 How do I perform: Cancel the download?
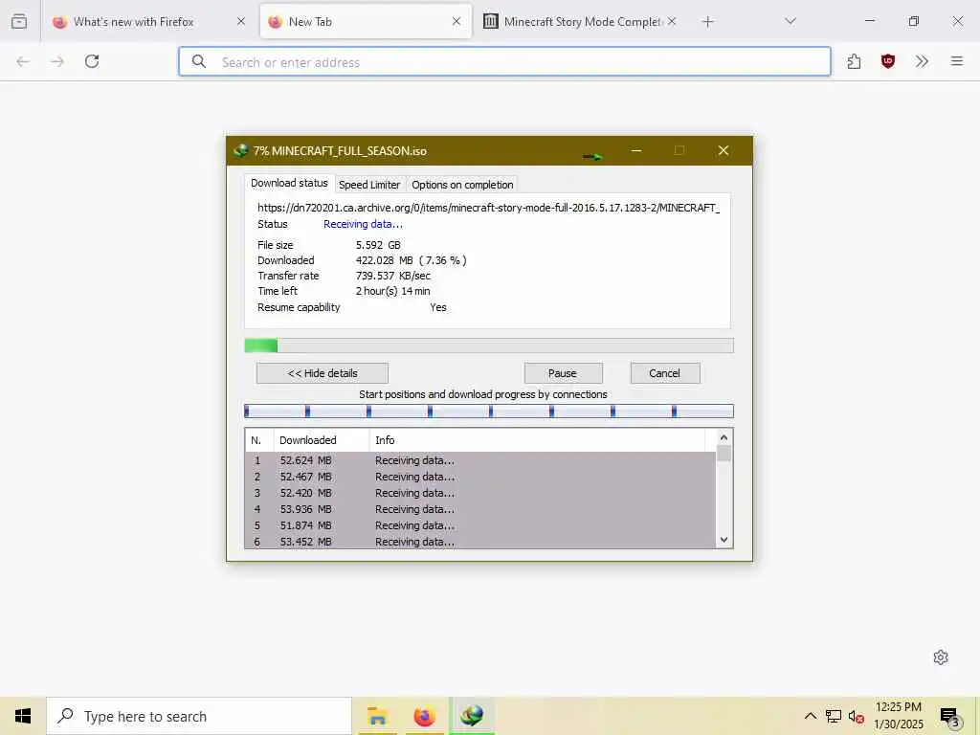click(665, 373)
